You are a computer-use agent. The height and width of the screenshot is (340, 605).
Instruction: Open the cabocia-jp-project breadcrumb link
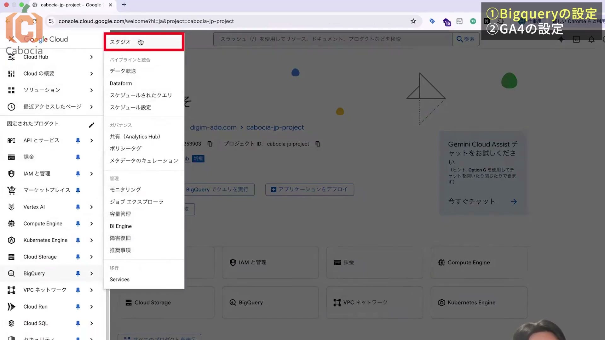[x=275, y=127]
